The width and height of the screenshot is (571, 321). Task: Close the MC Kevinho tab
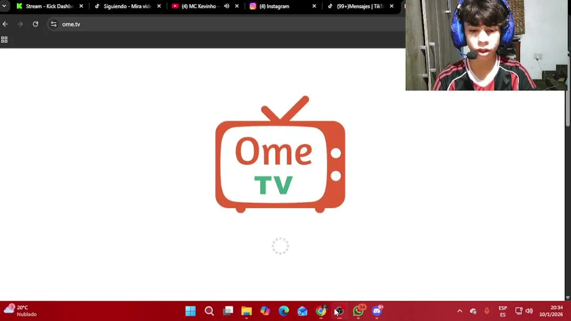click(236, 6)
